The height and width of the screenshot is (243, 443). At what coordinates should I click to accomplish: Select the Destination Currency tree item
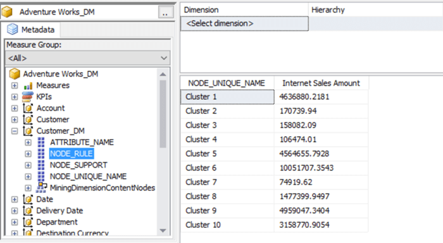tap(72, 232)
